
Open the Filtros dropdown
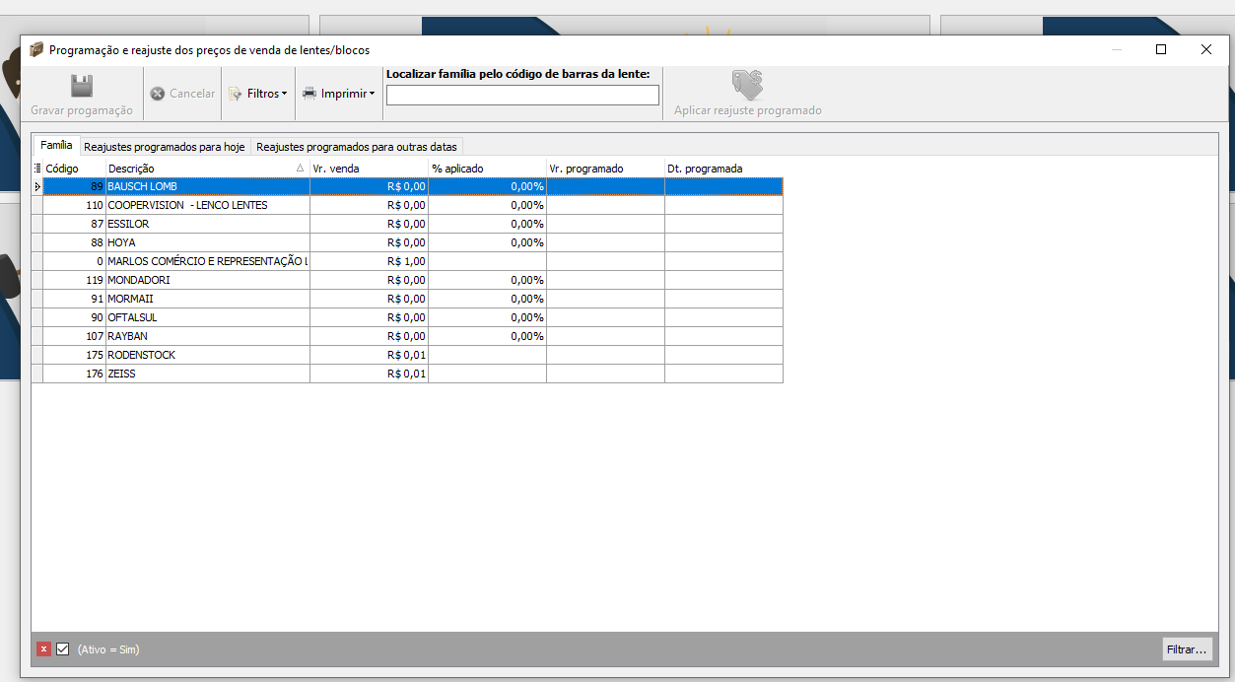[258, 94]
